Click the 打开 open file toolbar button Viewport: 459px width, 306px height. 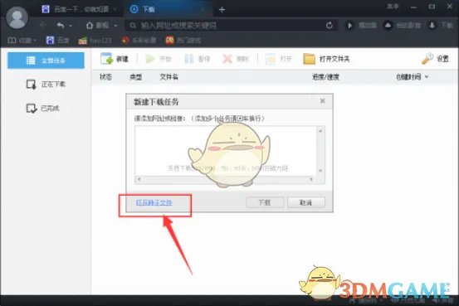278,59
